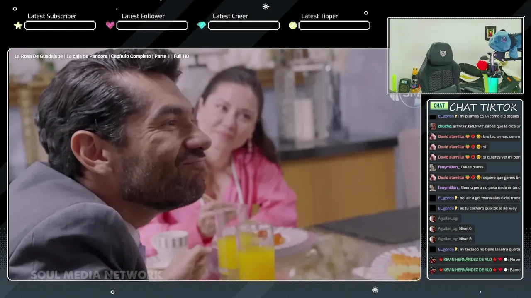Select 'Latest Follower' label
The height and width of the screenshot is (298, 531).
click(x=143, y=16)
